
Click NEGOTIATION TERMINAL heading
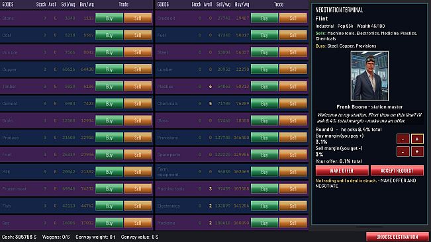tap(339, 10)
